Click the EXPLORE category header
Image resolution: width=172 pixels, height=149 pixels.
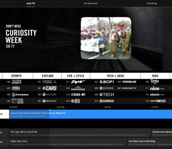(48, 76)
